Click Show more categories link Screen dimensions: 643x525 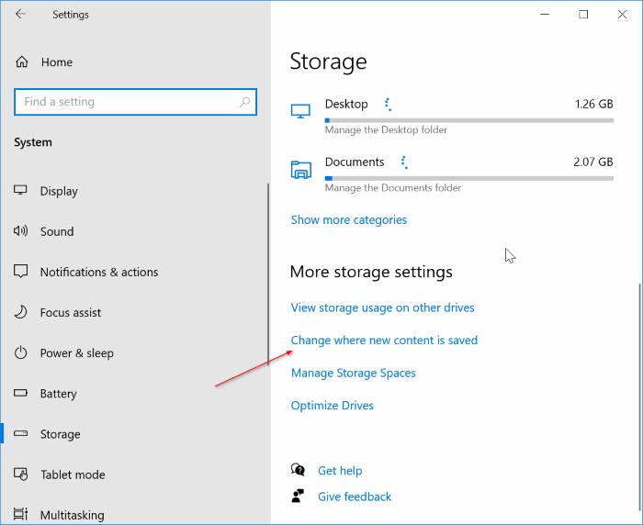point(349,220)
